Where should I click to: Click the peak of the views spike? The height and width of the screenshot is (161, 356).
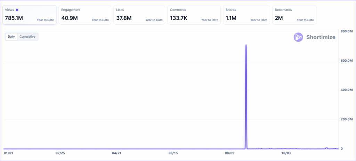pyautogui.click(x=246, y=45)
